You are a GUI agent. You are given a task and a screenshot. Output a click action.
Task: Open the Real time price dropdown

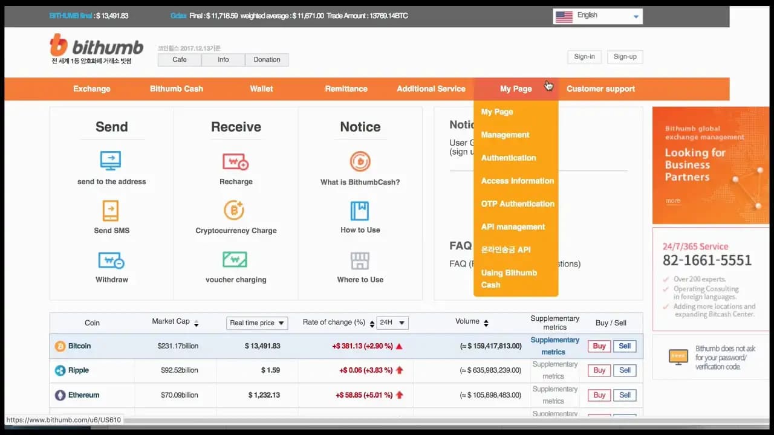pos(257,323)
